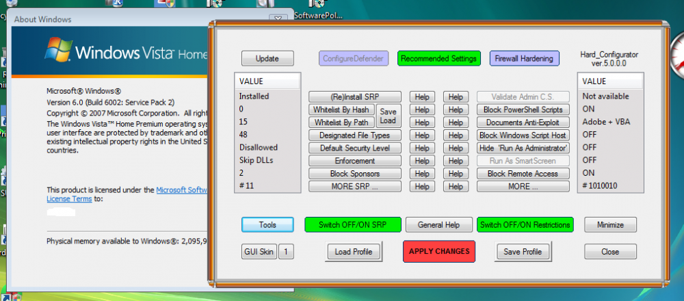Toggle Switch OFF/ON SRP
Screen dimensions: 684x301
tap(350, 224)
